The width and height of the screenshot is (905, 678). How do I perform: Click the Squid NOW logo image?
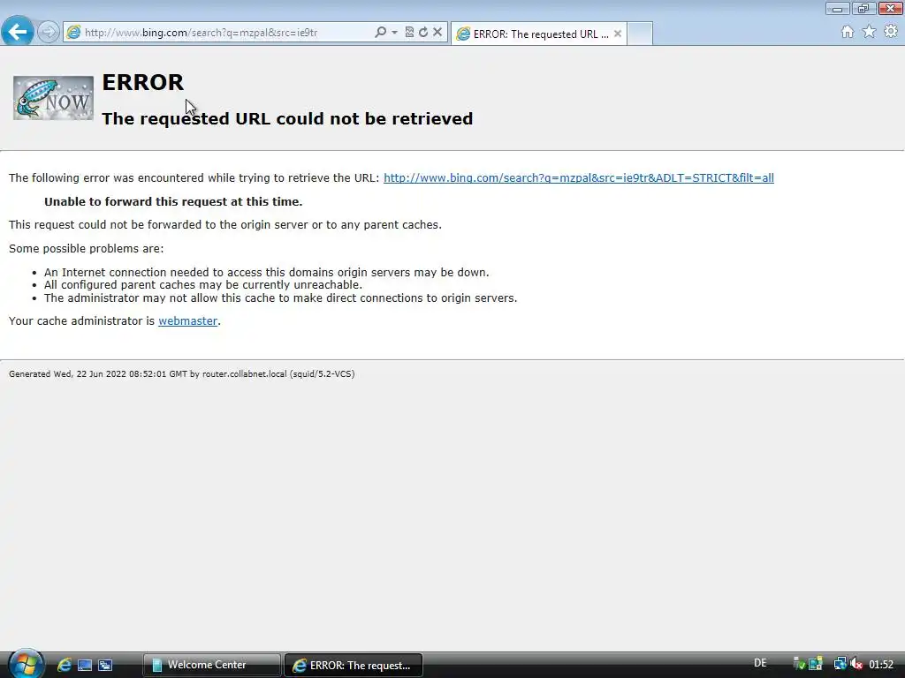click(x=53, y=98)
